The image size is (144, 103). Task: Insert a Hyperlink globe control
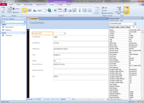point(50,11)
